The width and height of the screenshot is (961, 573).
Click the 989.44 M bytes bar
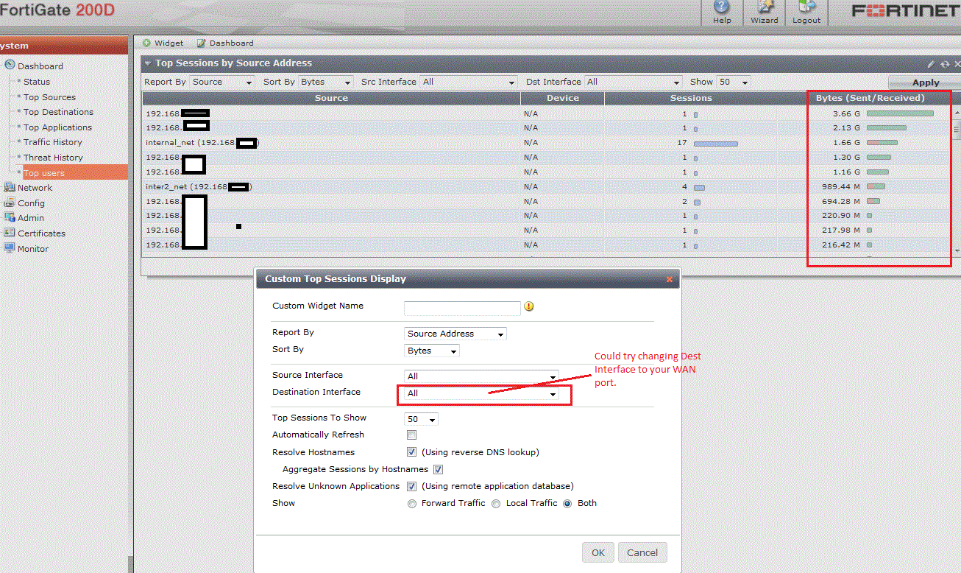click(x=876, y=187)
